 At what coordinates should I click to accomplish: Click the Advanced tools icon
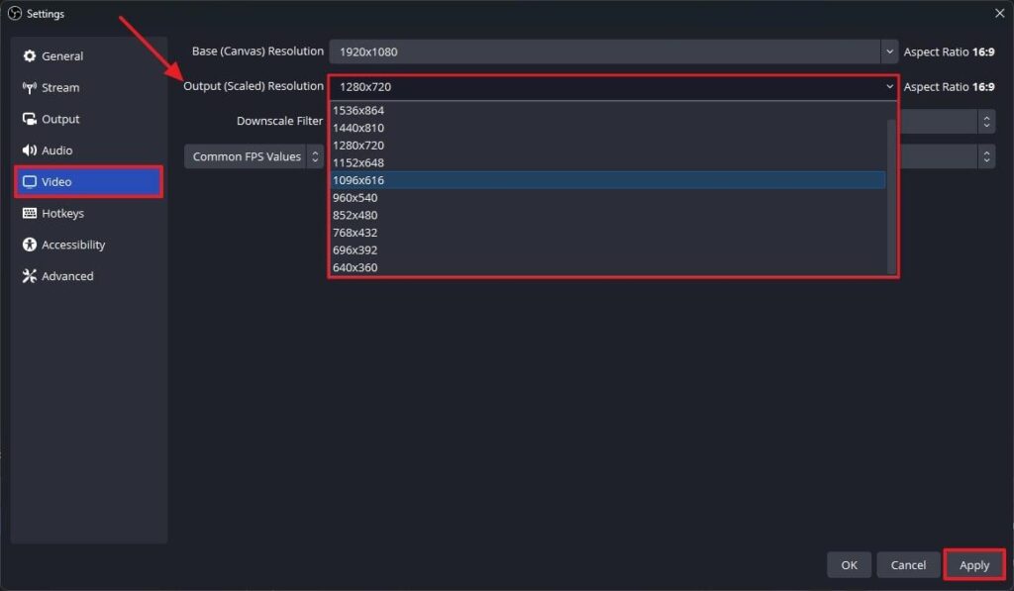tap(30, 277)
